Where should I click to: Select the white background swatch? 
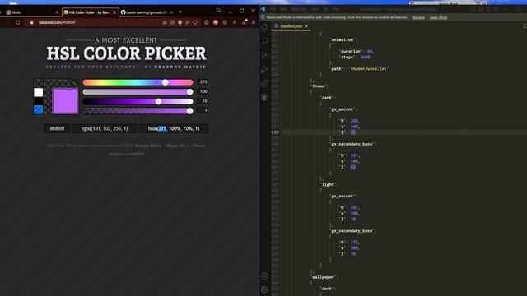[x=39, y=92]
